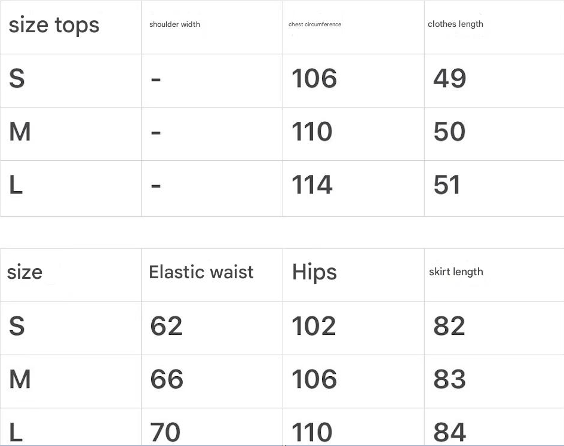Select skirt length value 82
Viewport: 564px width, 446px height.
[x=449, y=326]
